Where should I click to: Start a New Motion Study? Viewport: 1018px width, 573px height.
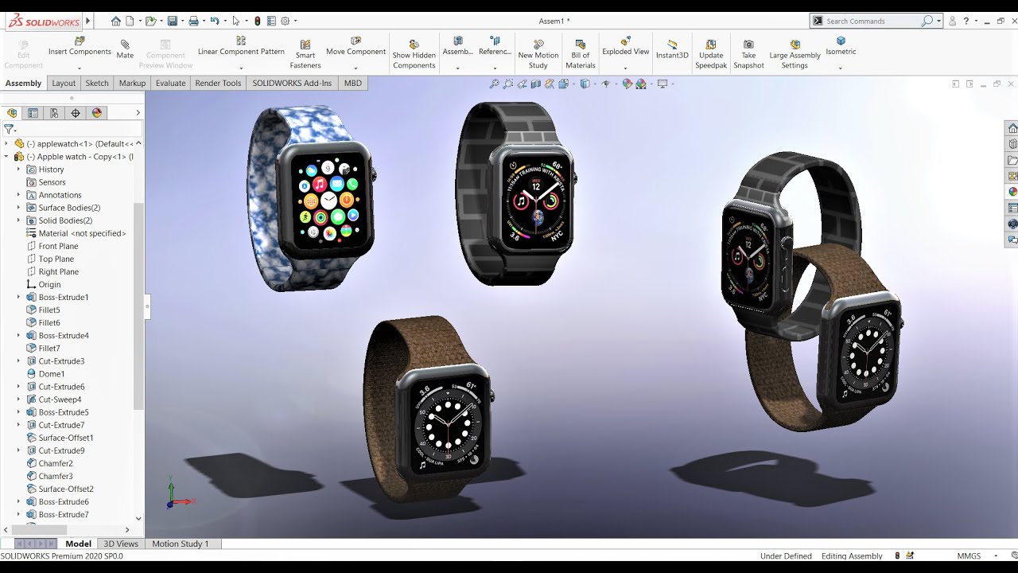point(538,55)
